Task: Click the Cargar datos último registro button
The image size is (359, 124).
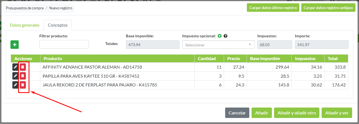Action: point(273,8)
